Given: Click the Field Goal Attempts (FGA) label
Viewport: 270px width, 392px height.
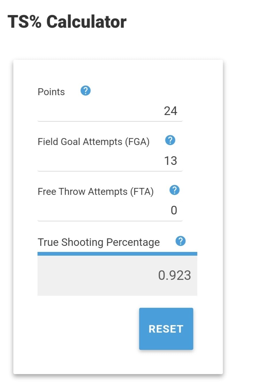Looking at the screenshot, I should (x=94, y=142).
